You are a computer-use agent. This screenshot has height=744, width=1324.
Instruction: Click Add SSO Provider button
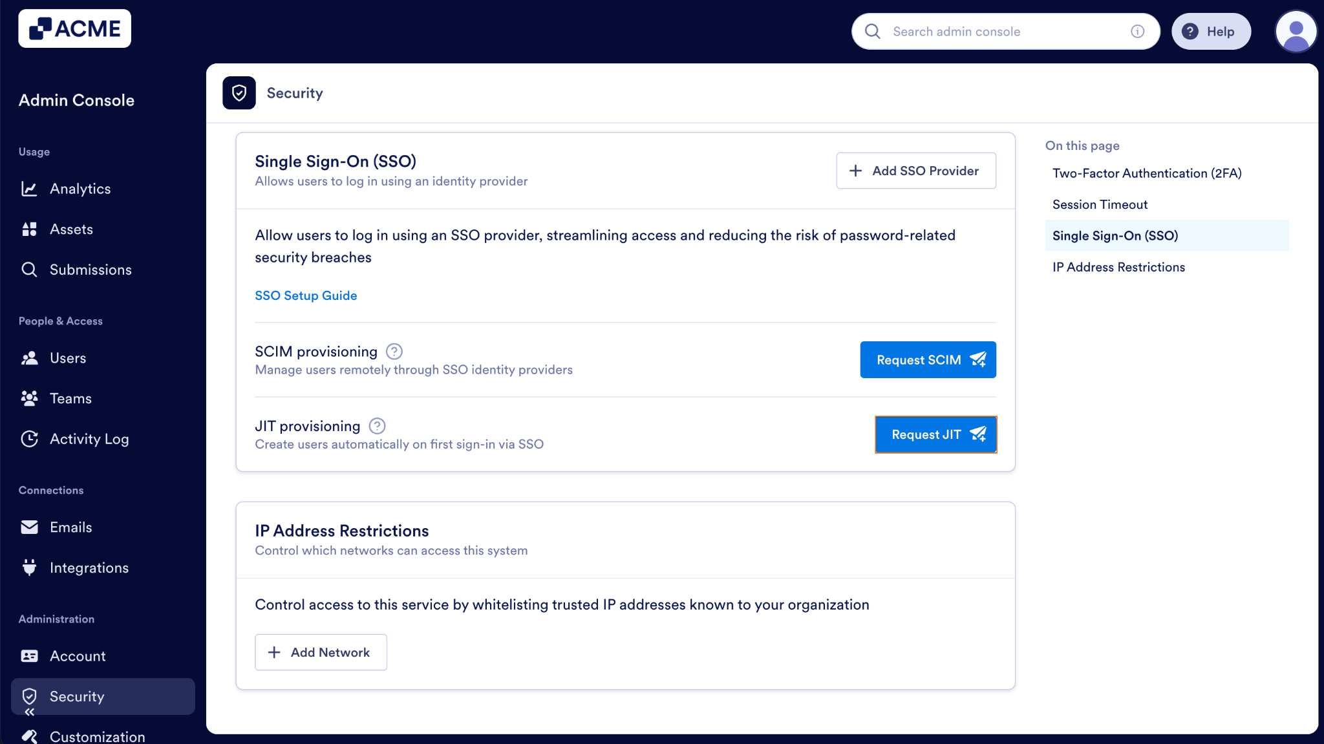click(x=916, y=171)
